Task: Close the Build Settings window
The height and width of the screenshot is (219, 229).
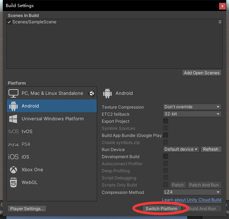Action: pyautogui.click(x=222, y=6)
